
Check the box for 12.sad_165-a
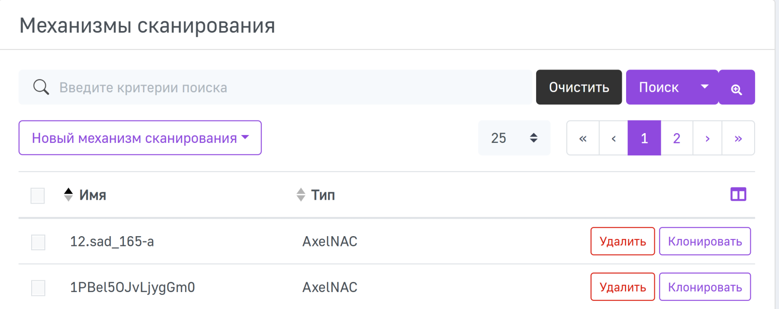pyautogui.click(x=38, y=242)
